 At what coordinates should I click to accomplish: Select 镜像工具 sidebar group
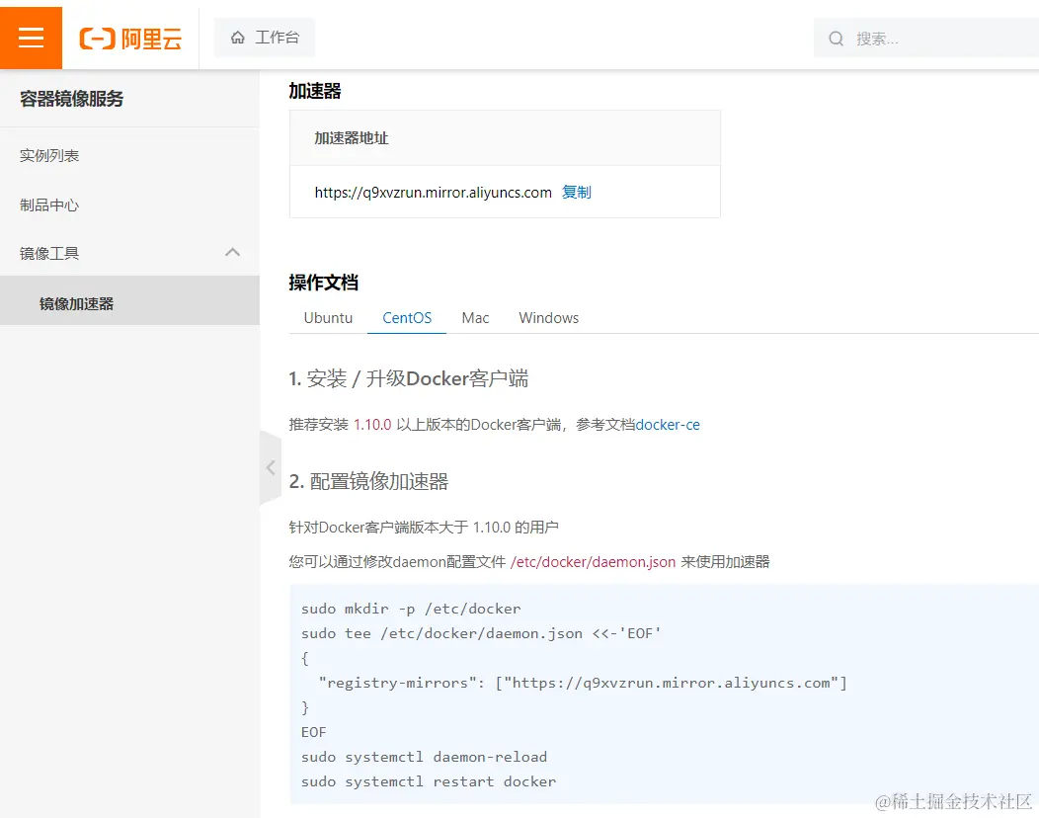click(x=130, y=253)
